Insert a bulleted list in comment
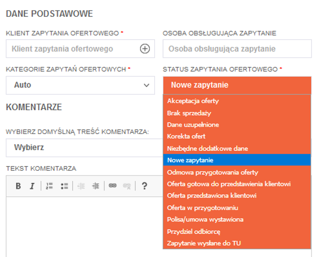The width and height of the screenshot is (317, 257). click(x=64, y=186)
